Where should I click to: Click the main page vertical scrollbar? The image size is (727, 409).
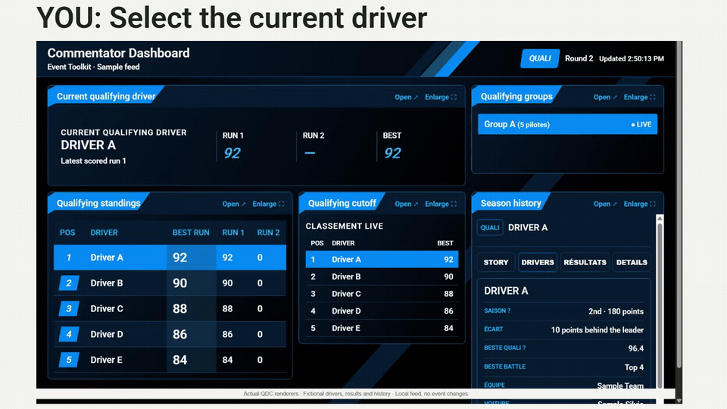click(679, 204)
